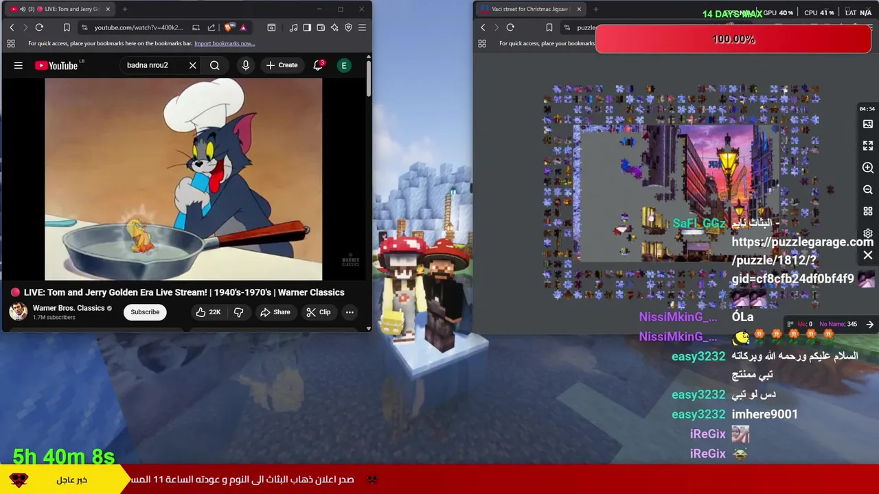Open site settings icon in YouTube address bar

click(84, 27)
